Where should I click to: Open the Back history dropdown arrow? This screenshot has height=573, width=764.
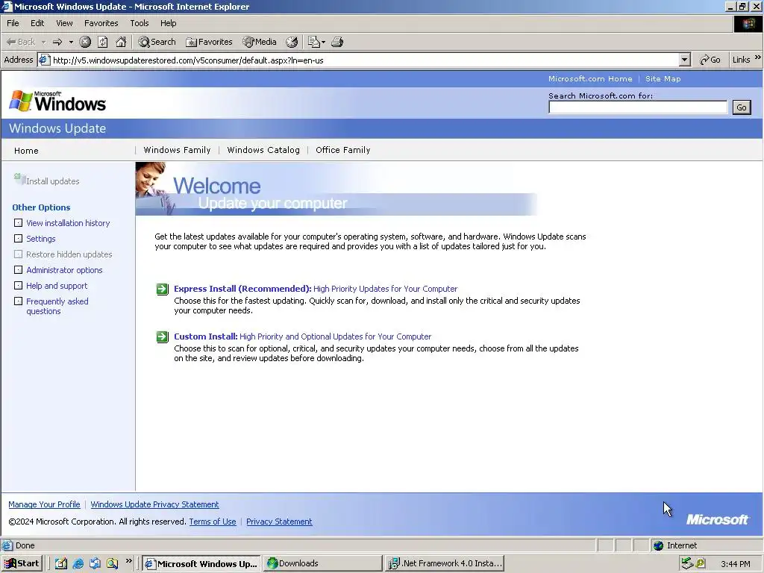43,42
